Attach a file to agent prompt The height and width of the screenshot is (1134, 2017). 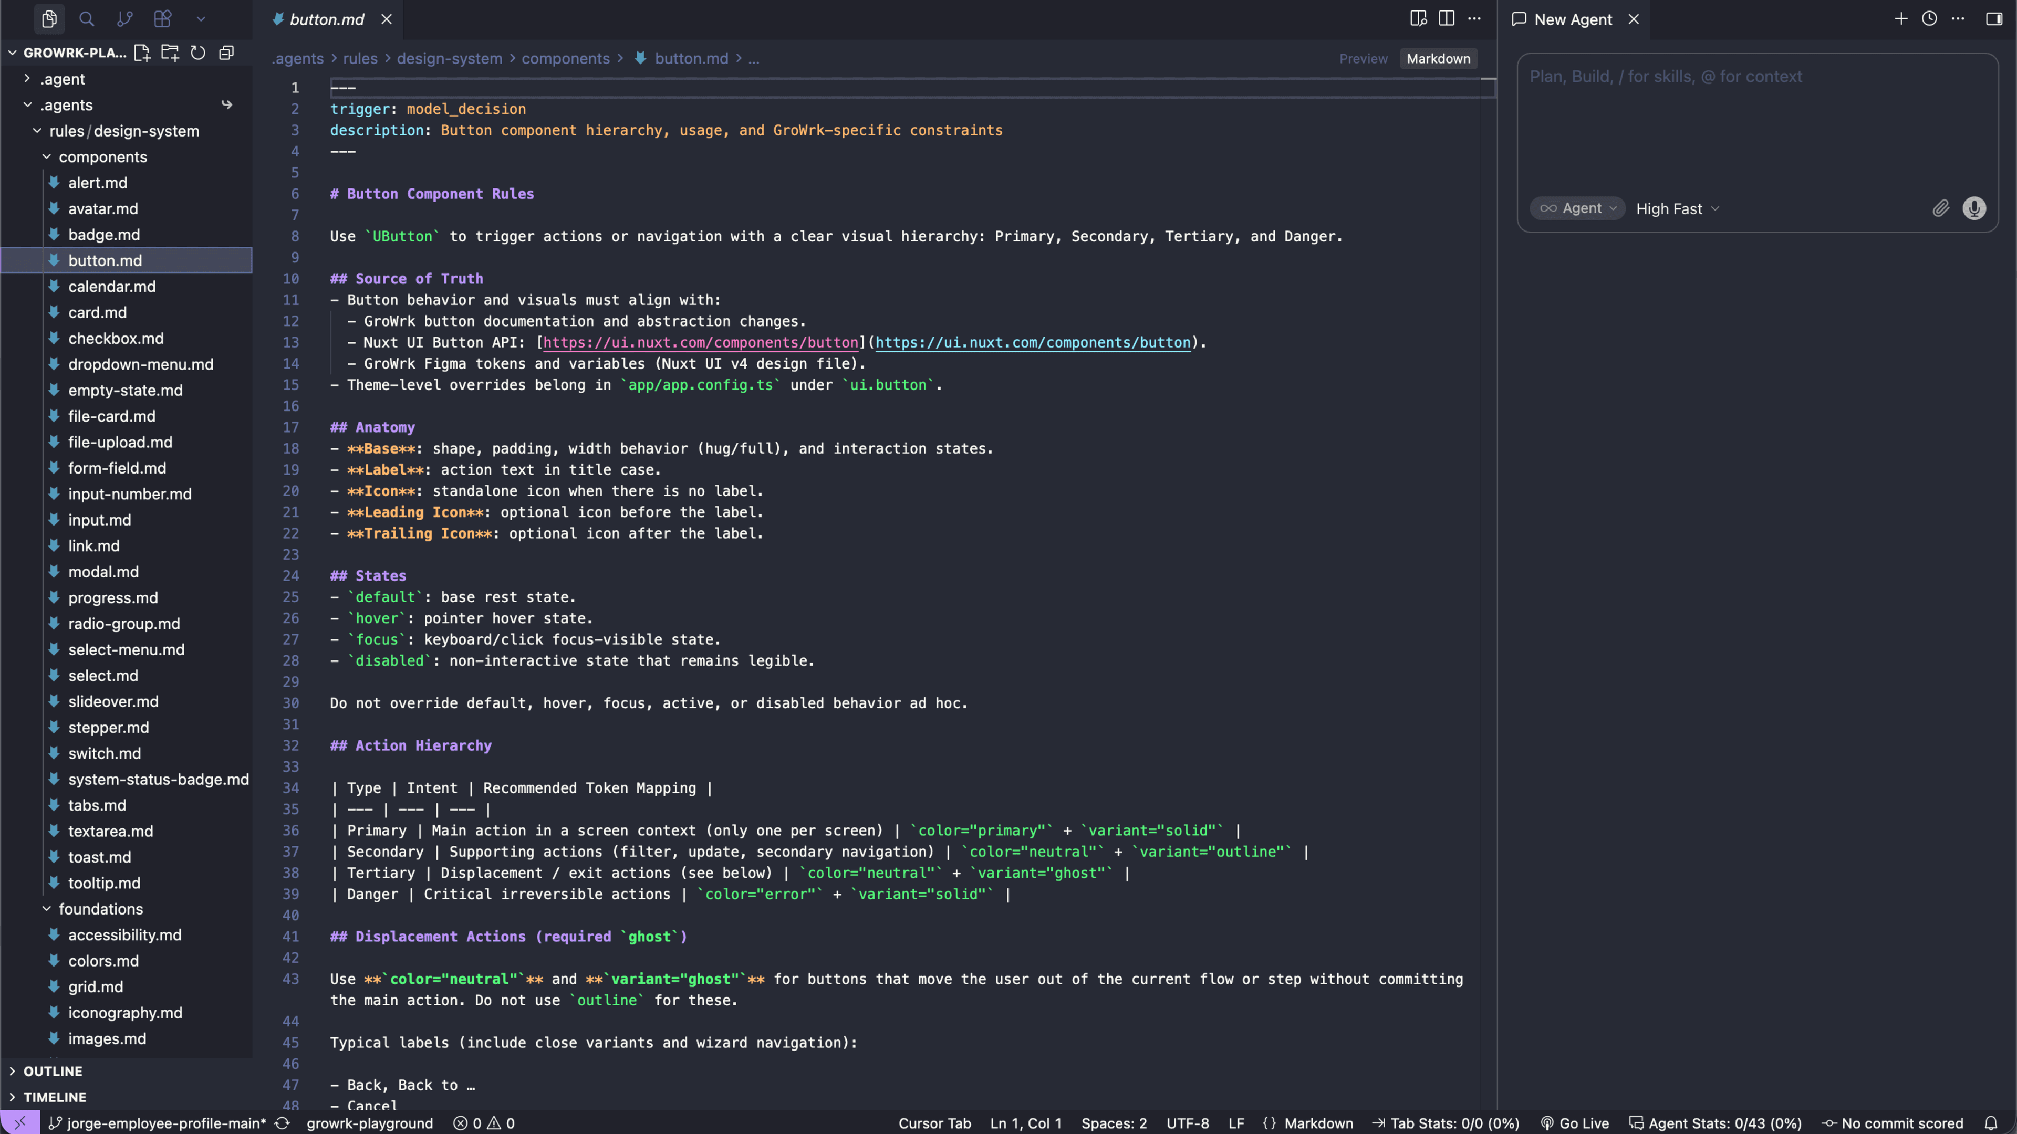pyautogui.click(x=1940, y=208)
